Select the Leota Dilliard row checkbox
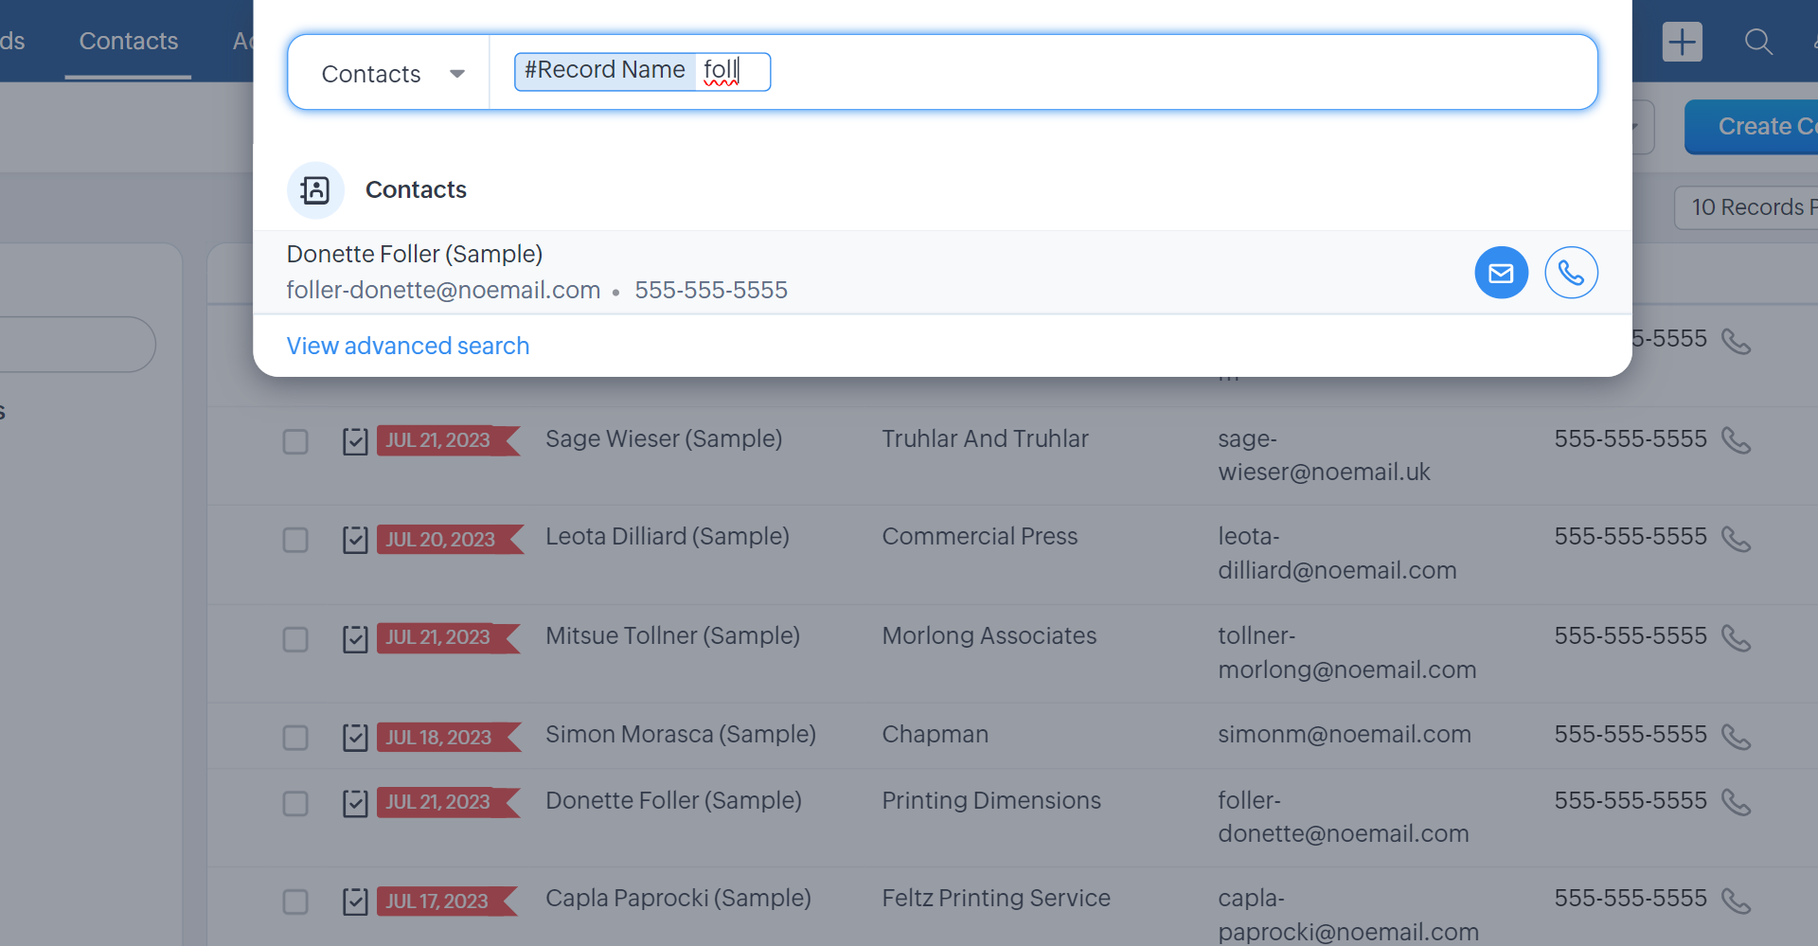This screenshot has width=1818, height=946. point(295,540)
